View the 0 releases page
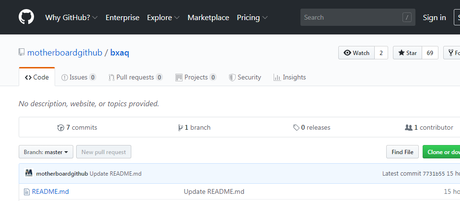The width and height of the screenshot is (460, 201). tap(311, 127)
